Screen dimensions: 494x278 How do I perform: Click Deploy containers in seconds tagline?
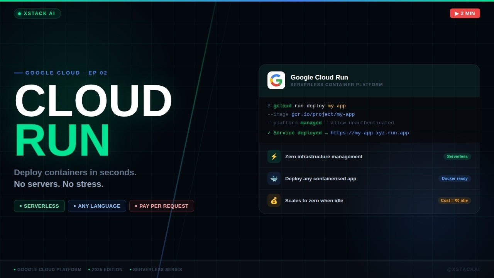75,172
